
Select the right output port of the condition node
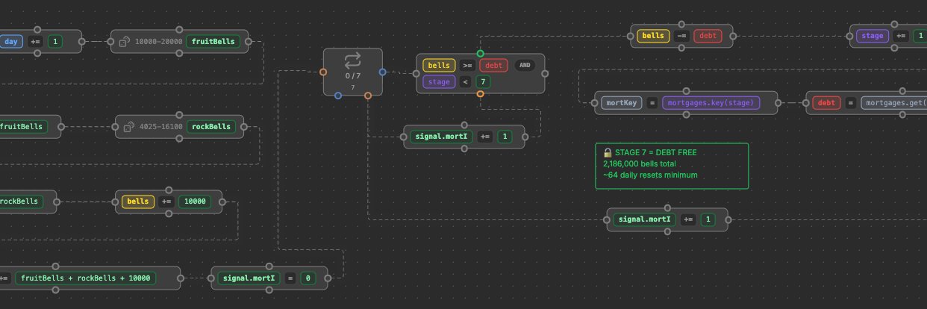click(x=545, y=74)
